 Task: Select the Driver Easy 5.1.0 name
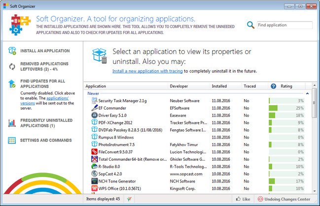112,116
